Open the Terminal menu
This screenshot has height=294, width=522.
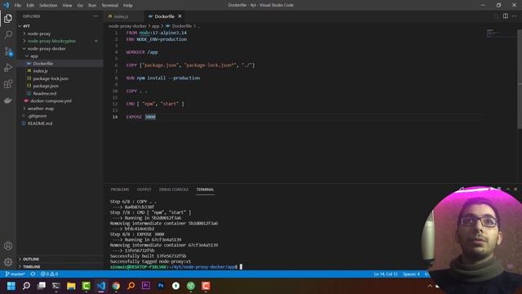coord(110,6)
